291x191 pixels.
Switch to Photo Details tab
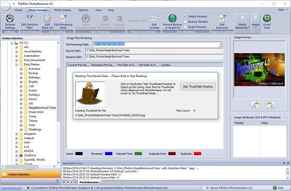63,10
